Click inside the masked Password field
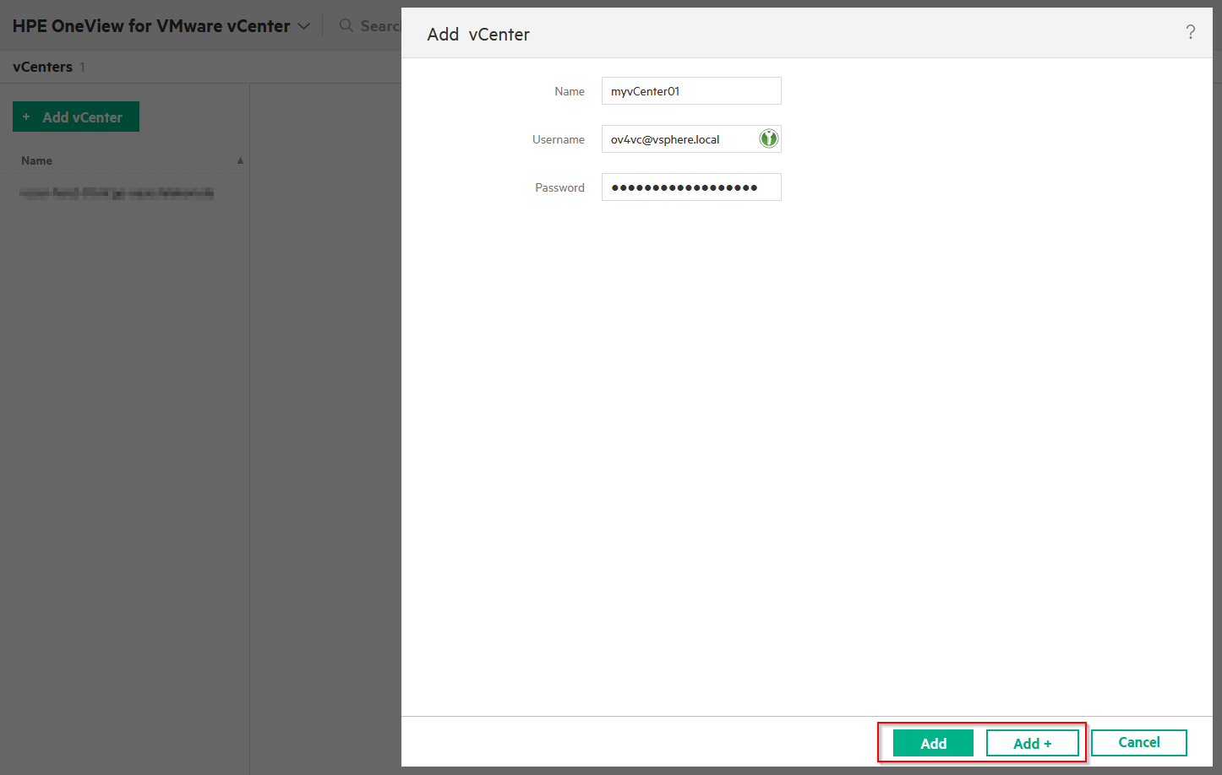 [x=691, y=187]
